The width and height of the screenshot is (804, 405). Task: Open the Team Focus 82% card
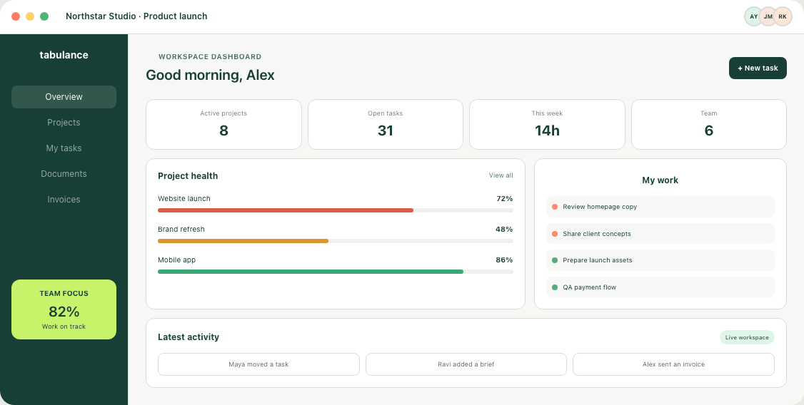point(64,309)
